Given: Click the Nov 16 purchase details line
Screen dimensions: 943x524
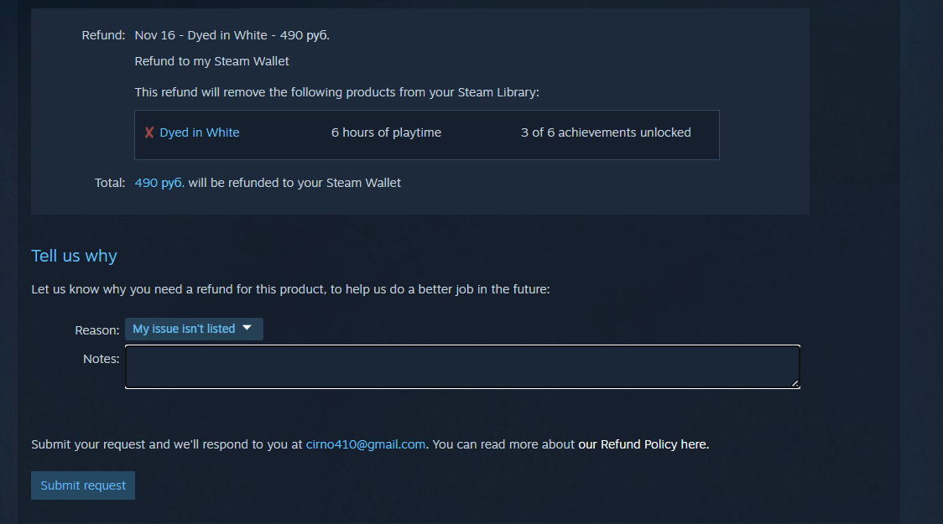Looking at the screenshot, I should (x=232, y=35).
